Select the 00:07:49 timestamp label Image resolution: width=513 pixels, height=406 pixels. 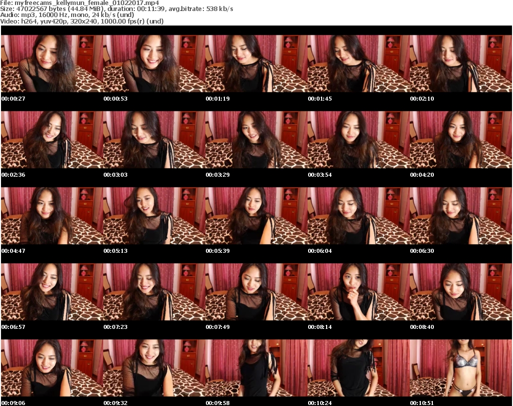[217, 327]
